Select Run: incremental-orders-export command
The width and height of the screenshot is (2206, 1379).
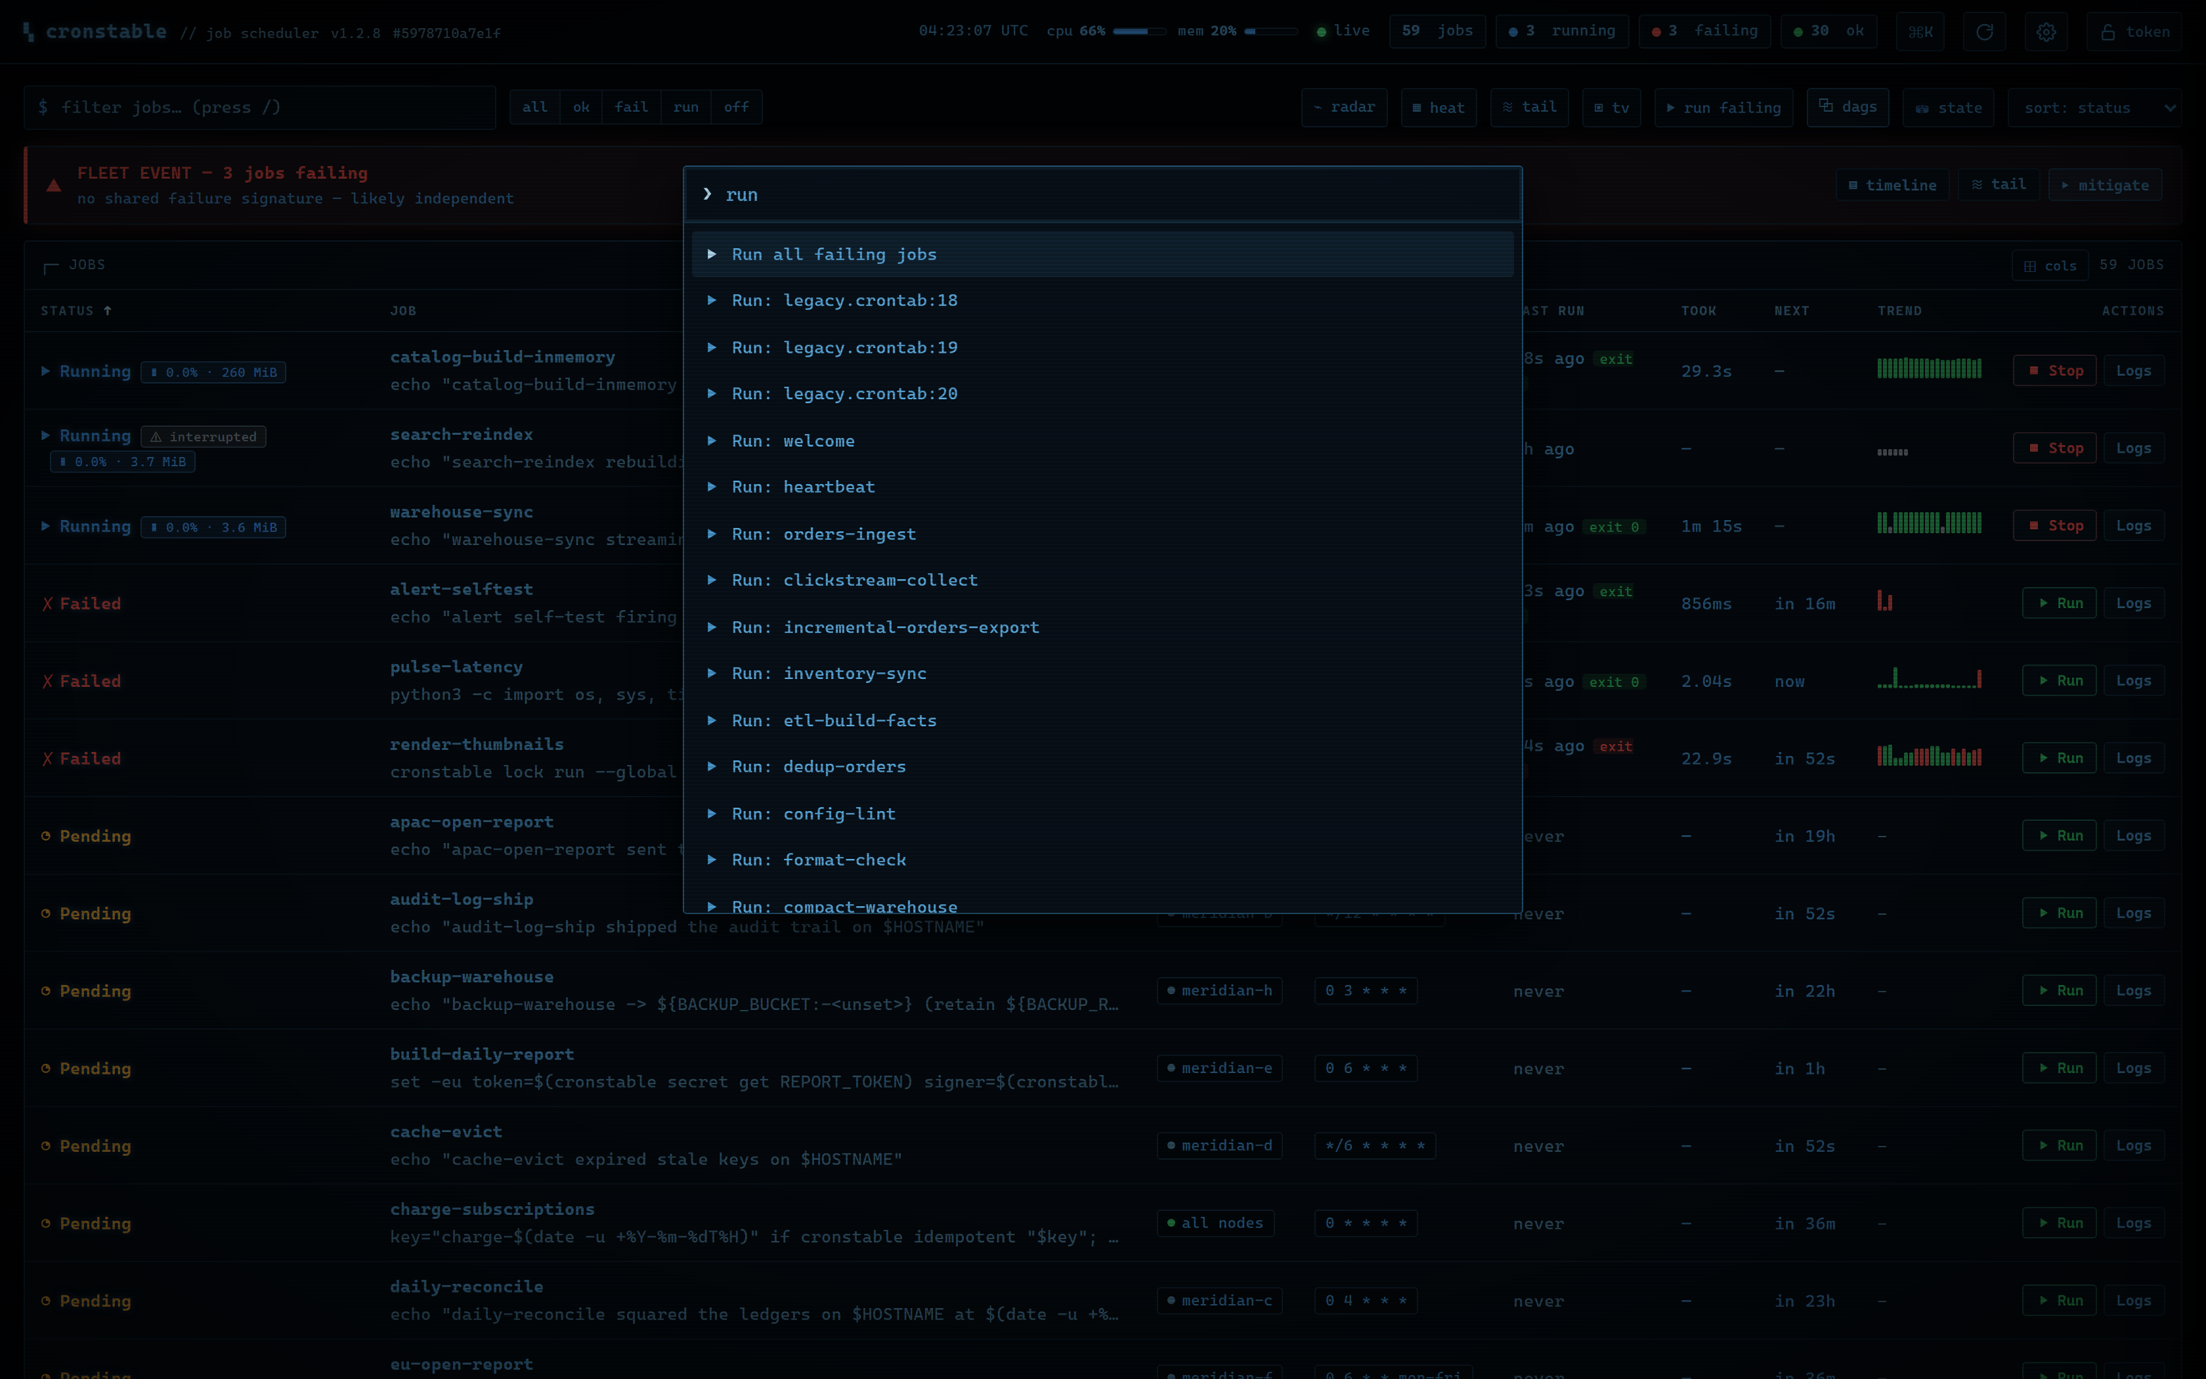(1102, 628)
